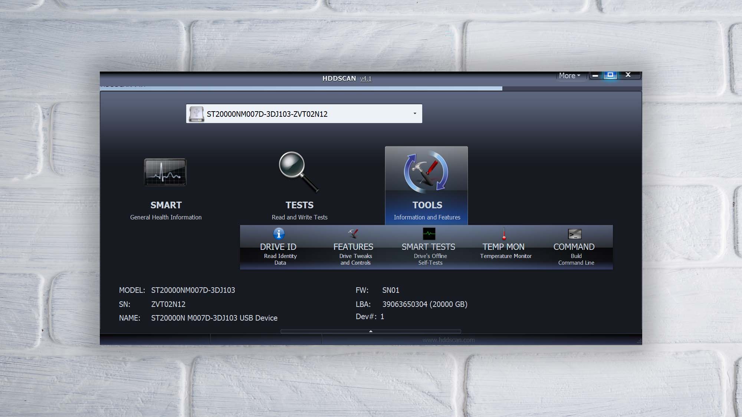Open the SMART heartbeat monitor icon

tap(165, 172)
